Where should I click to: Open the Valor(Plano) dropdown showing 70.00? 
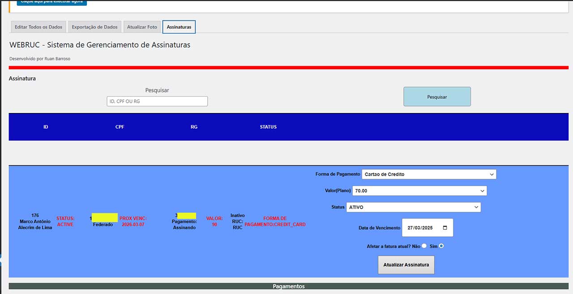click(419, 191)
